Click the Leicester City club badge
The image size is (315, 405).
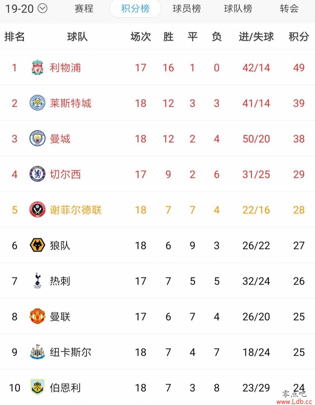[x=37, y=103]
